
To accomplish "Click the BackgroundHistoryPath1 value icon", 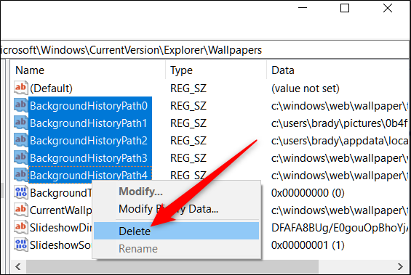I will 20,123.
